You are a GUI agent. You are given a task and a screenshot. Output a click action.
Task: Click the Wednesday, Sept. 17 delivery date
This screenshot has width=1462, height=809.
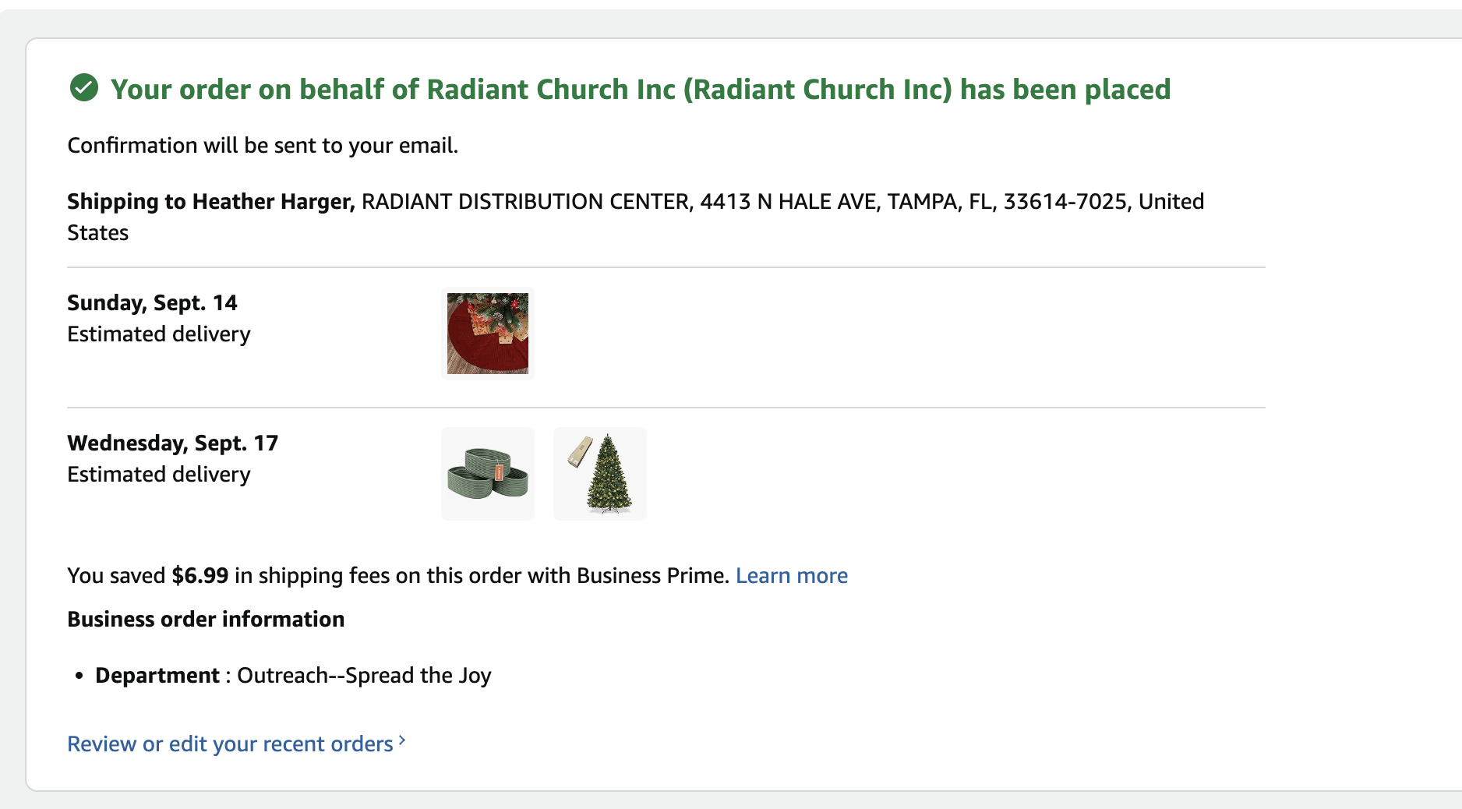pos(172,443)
